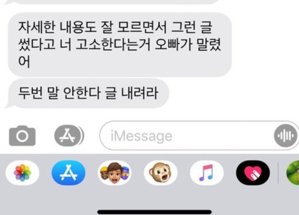Open the Music app in the drawer
This screenshot has width=299, height=215.
(207, 173)
